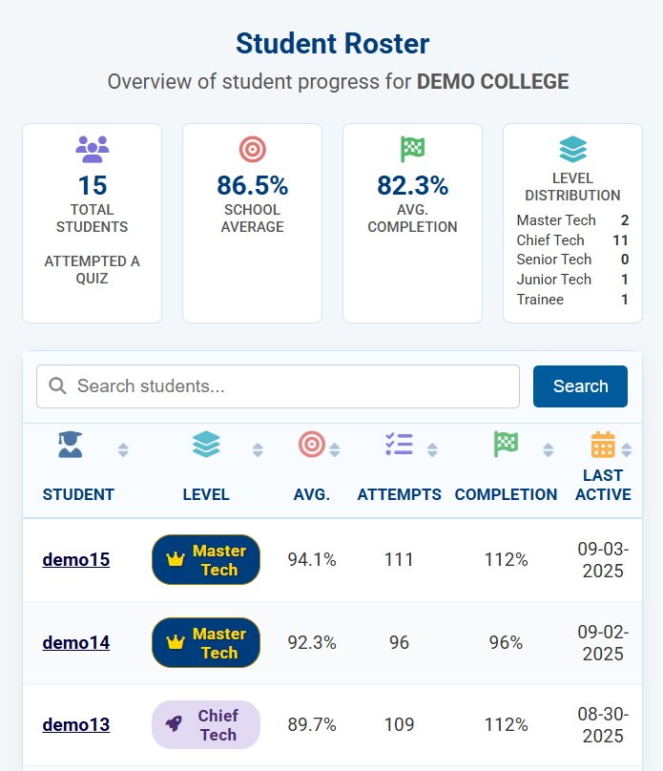Screen dimensions: 663x771
Task: Click the total students people icon
Action: 92,148
